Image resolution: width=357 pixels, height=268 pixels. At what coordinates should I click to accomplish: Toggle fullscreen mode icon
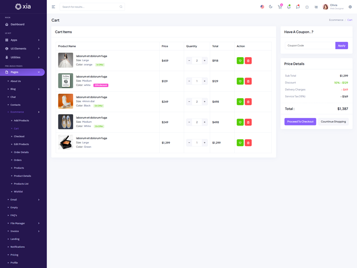coord(307,7)
